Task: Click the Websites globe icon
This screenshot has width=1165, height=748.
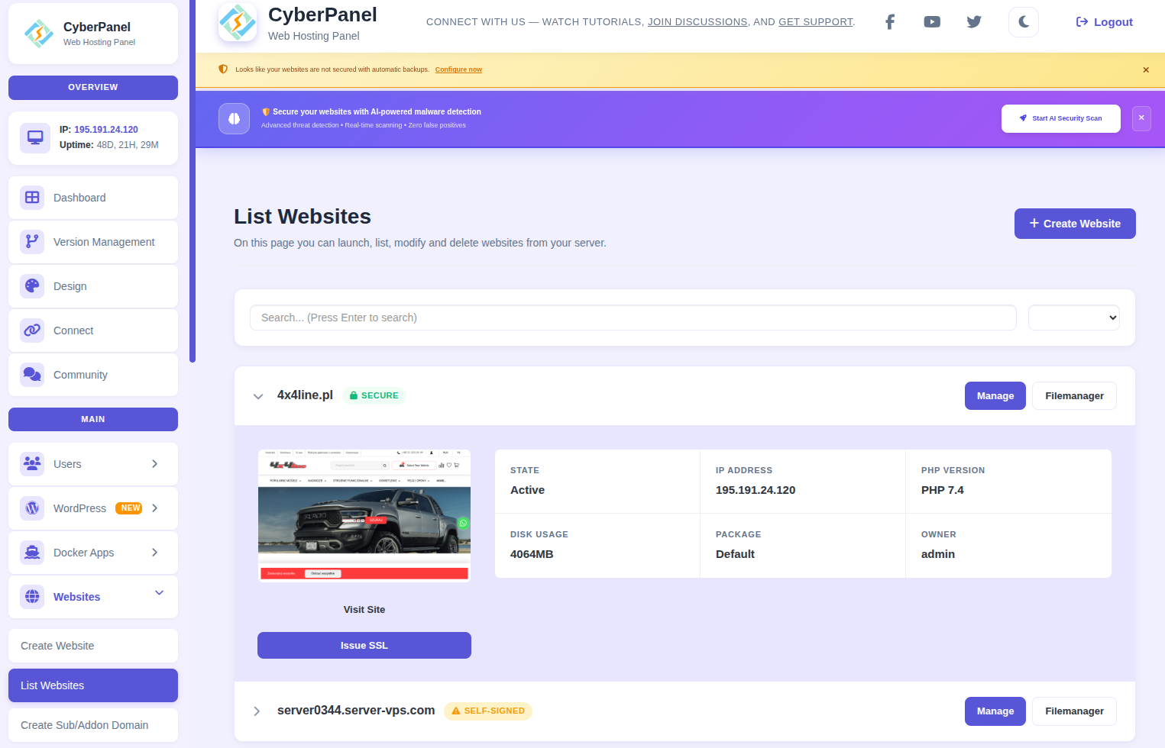Action: (32, 597)
